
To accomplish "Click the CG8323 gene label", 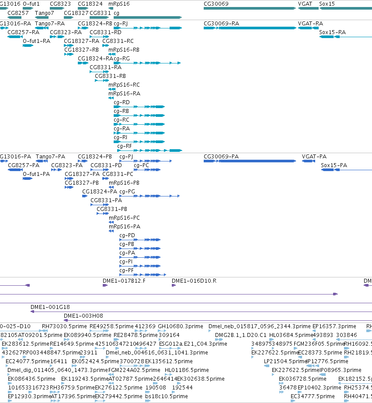I will [60, 4].
